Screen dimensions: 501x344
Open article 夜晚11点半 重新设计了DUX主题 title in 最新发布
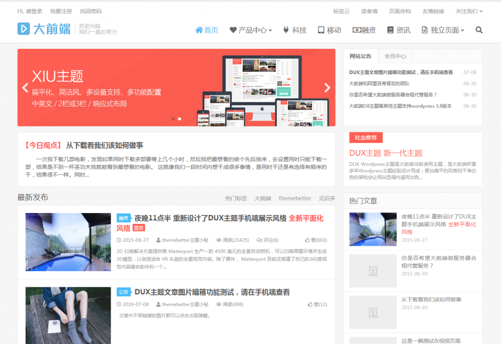pyautogui.click(x=220, y=223)
